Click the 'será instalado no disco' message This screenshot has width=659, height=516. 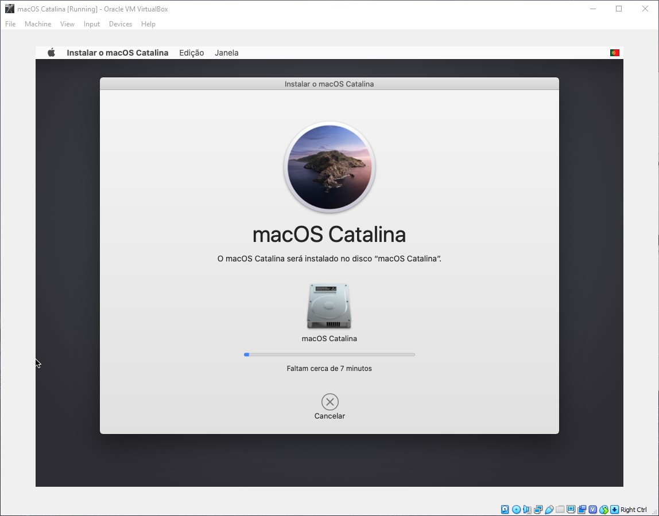(x=329, y=259)
